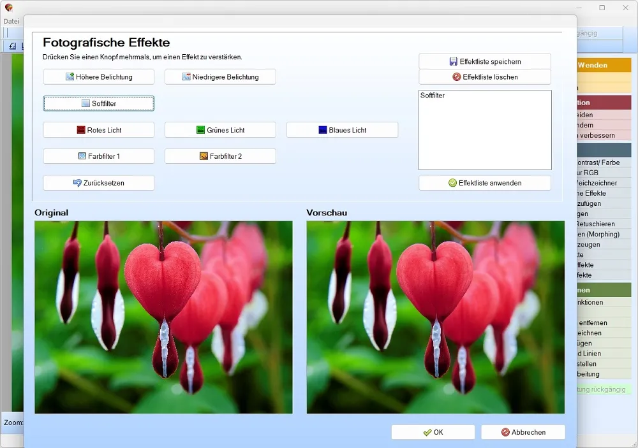The height and width of the screenshot is (448, 638).
Task: Open the Datei menu
Action: click(11, 21)
